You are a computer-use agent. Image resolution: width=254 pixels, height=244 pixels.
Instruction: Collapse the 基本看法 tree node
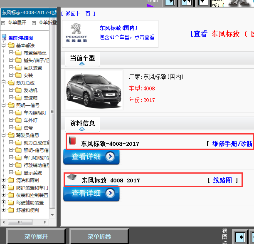coord(4,45)
